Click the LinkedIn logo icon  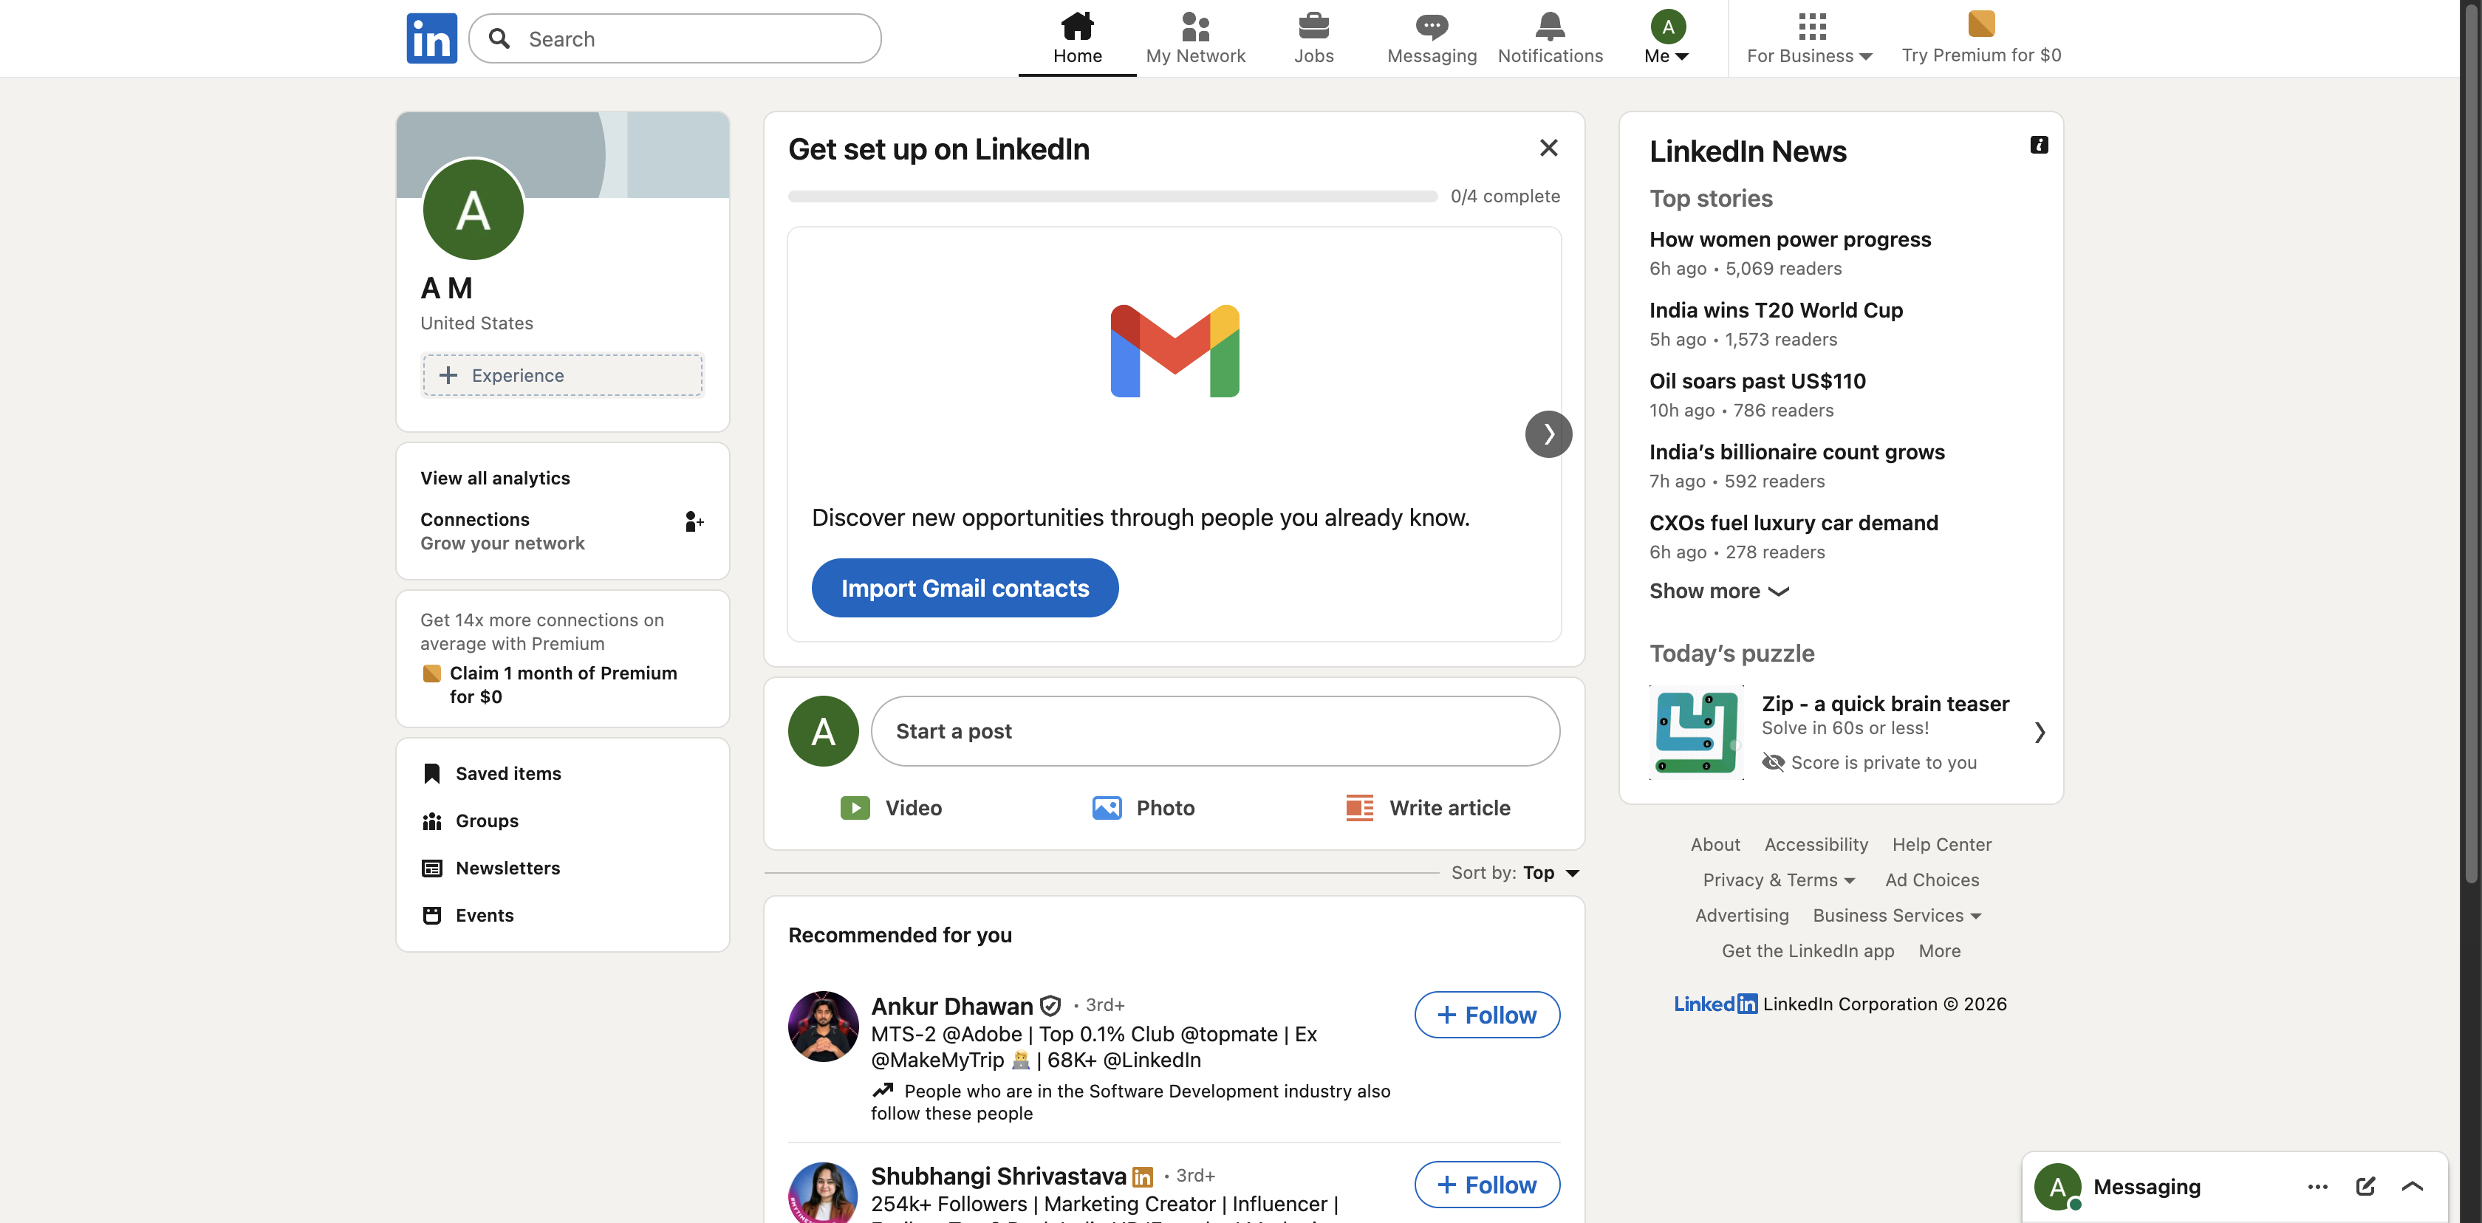pos(431,38)
